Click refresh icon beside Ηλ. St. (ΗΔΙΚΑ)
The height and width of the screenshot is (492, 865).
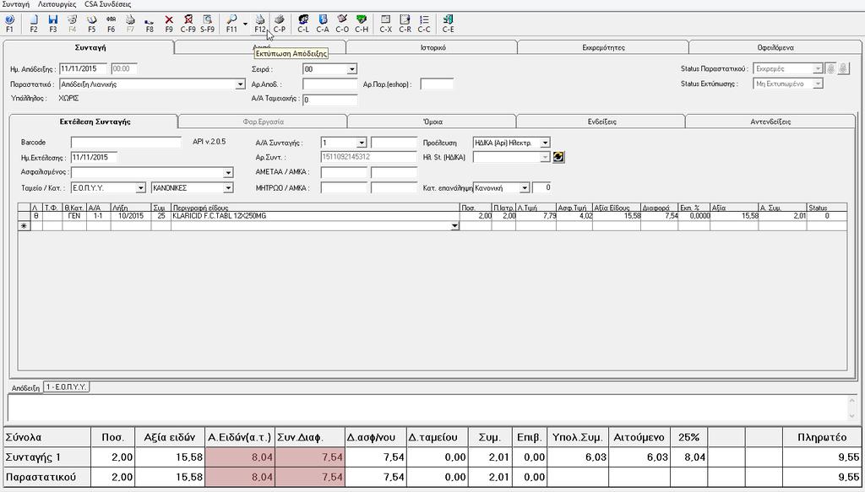click(x=558, y=157)
